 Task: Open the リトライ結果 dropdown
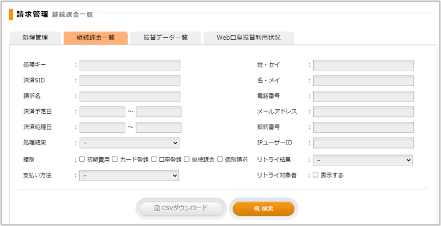point(363,160)
